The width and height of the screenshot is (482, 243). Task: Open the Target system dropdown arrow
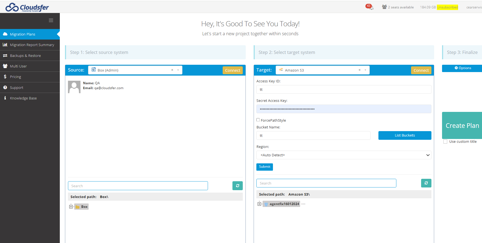[365, 70]
